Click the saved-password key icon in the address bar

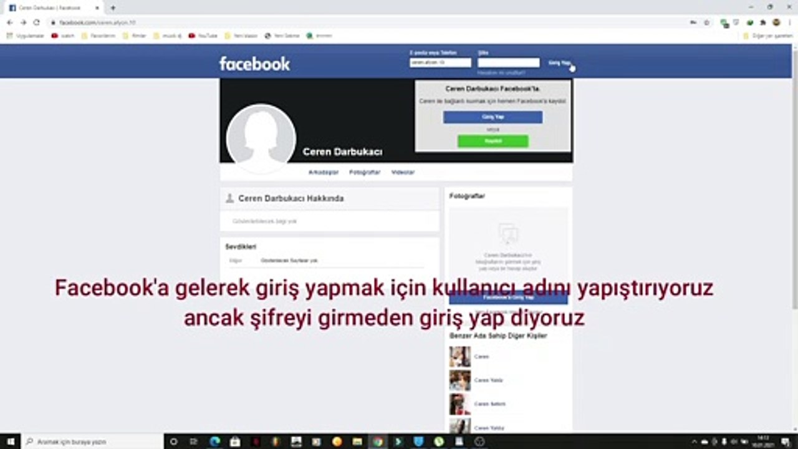coord(693,22)
